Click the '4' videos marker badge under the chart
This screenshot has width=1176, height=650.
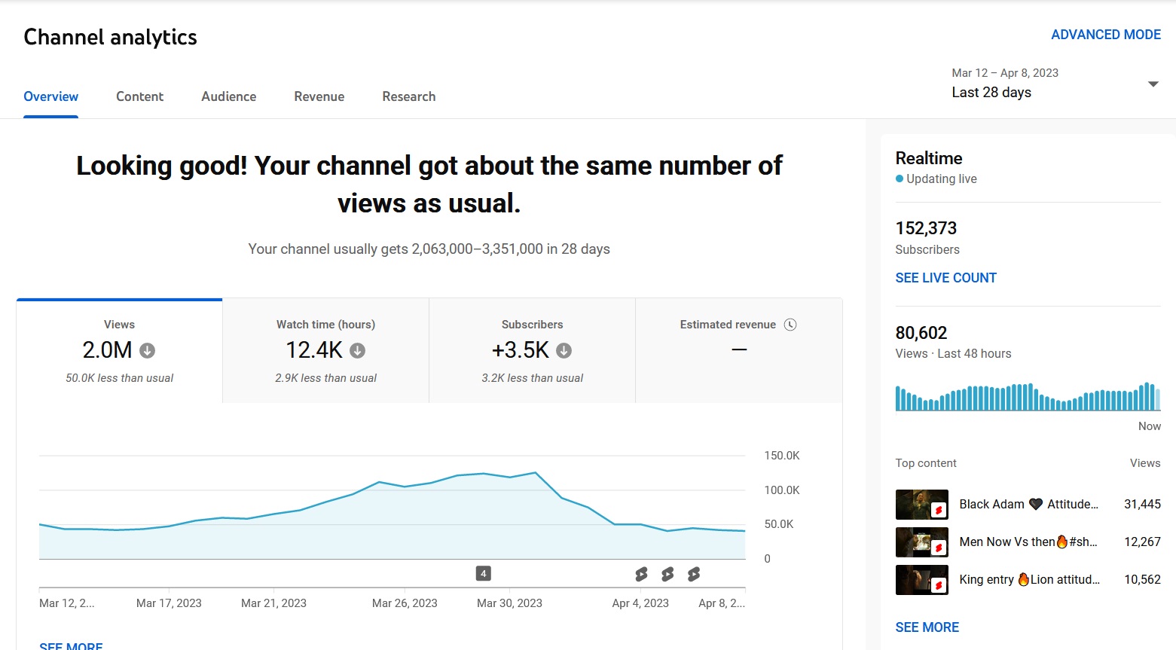[484, 574]
